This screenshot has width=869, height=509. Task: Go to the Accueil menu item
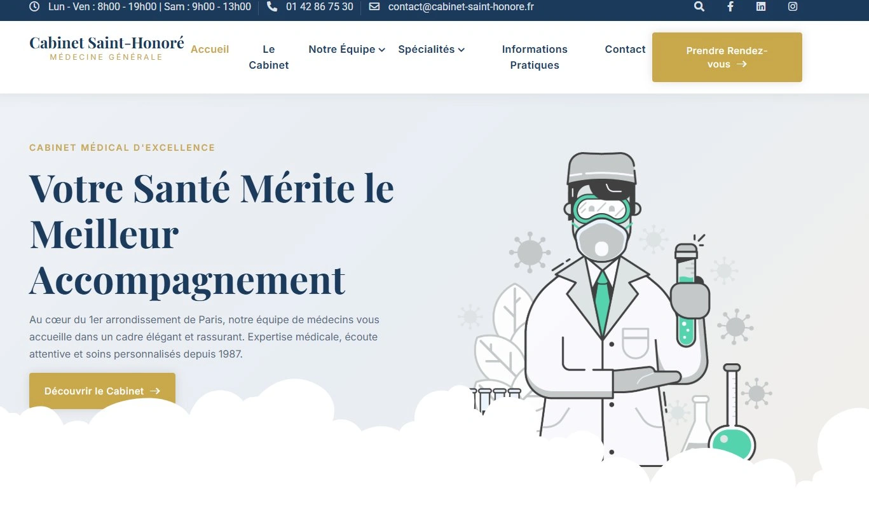[210, 50]
